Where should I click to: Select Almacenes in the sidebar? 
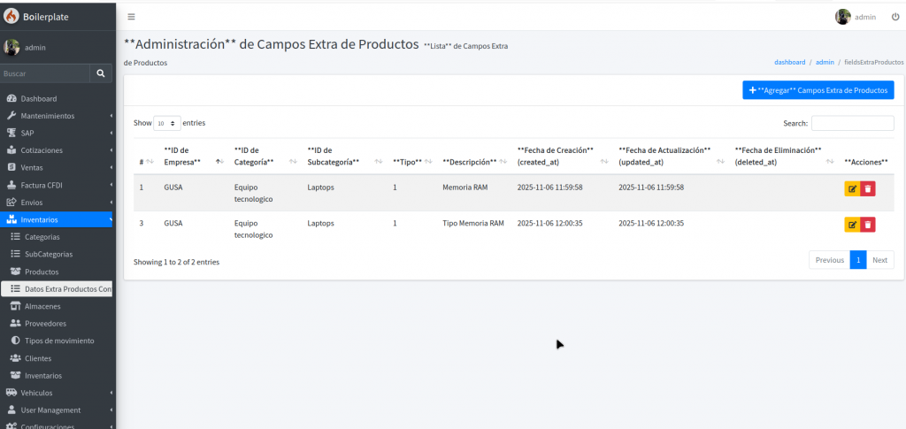[x=44, y=306]
